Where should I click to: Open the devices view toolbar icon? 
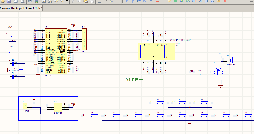pos(30,1)
